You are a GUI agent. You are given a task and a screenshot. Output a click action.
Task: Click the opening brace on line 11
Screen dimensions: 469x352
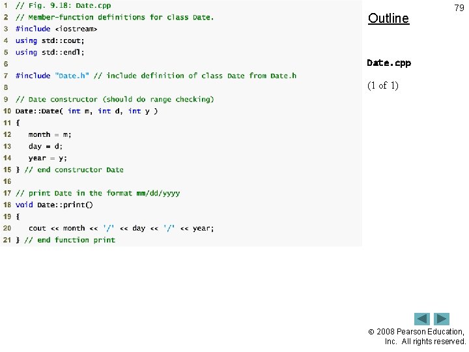tap(18, 123)
